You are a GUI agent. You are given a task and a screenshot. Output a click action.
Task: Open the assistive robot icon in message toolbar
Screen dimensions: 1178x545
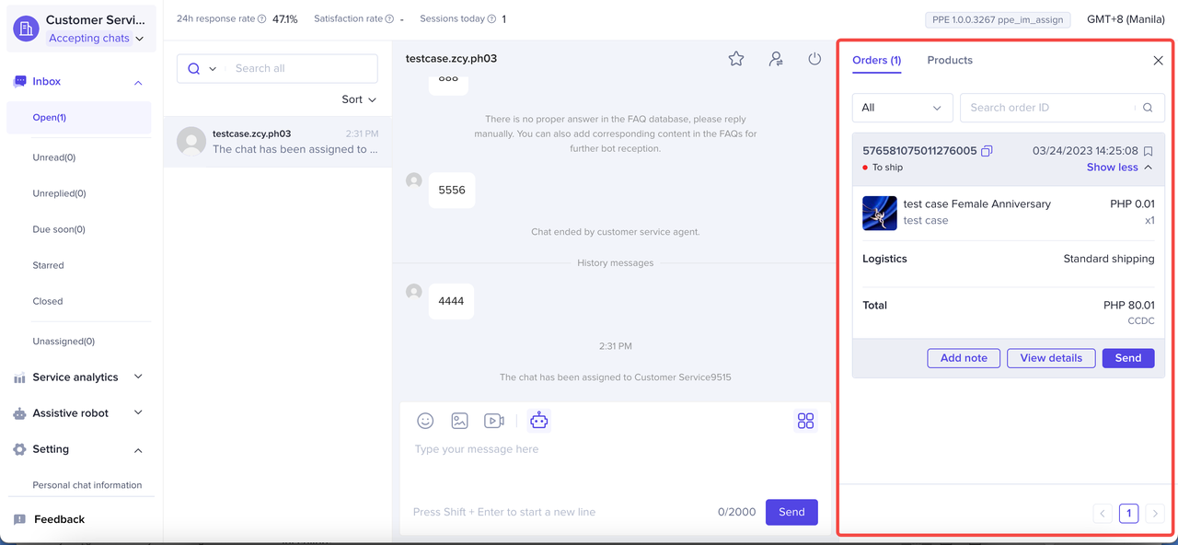point(539,421)
